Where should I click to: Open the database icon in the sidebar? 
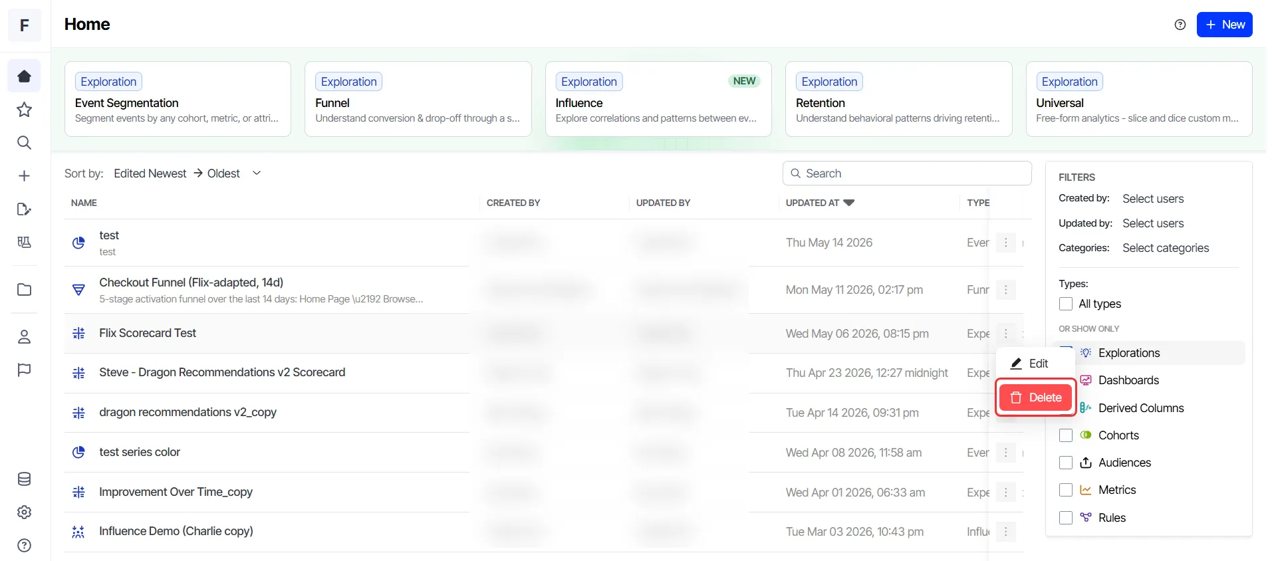point(25,479)
